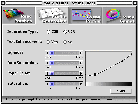Click the Saturation slider thumb
This screenshot has height=104, width=138.
pyautogui.click(x=52, y=84)
